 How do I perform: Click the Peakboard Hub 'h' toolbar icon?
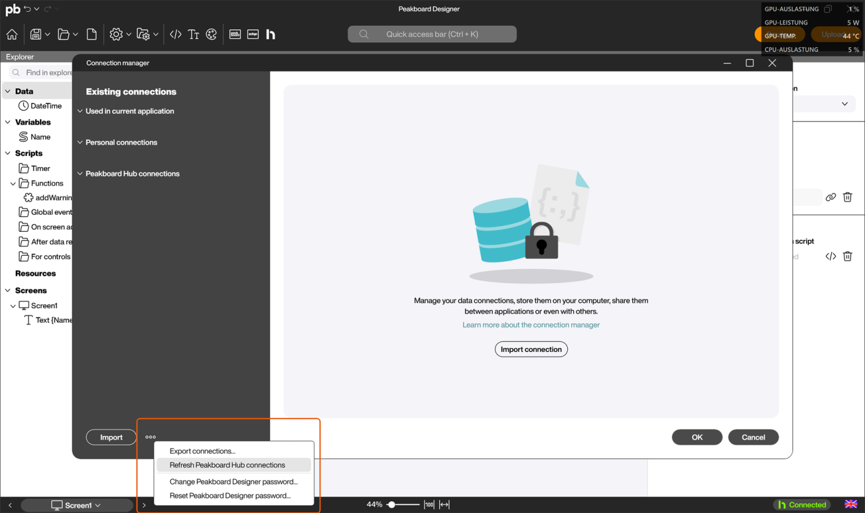271,34
